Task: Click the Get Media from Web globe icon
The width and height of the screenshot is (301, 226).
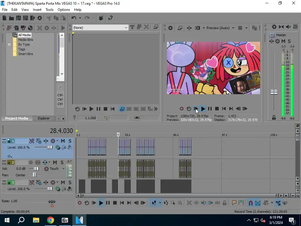Action: point(30,28)
